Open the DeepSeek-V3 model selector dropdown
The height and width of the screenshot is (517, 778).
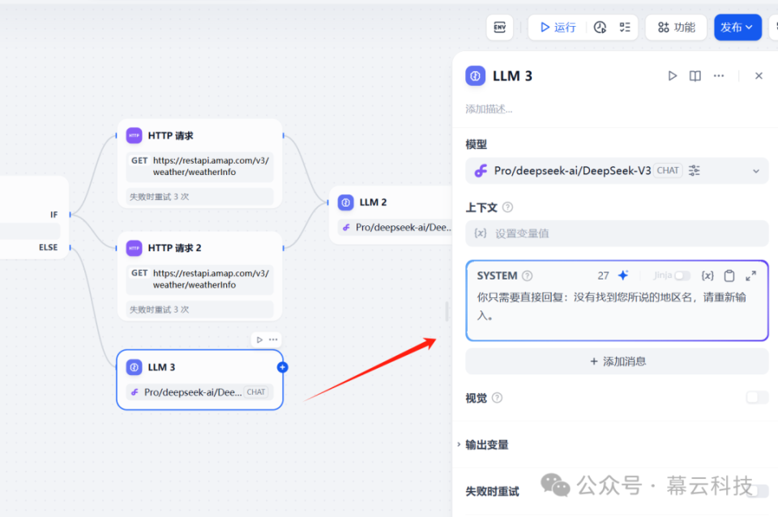617,171
